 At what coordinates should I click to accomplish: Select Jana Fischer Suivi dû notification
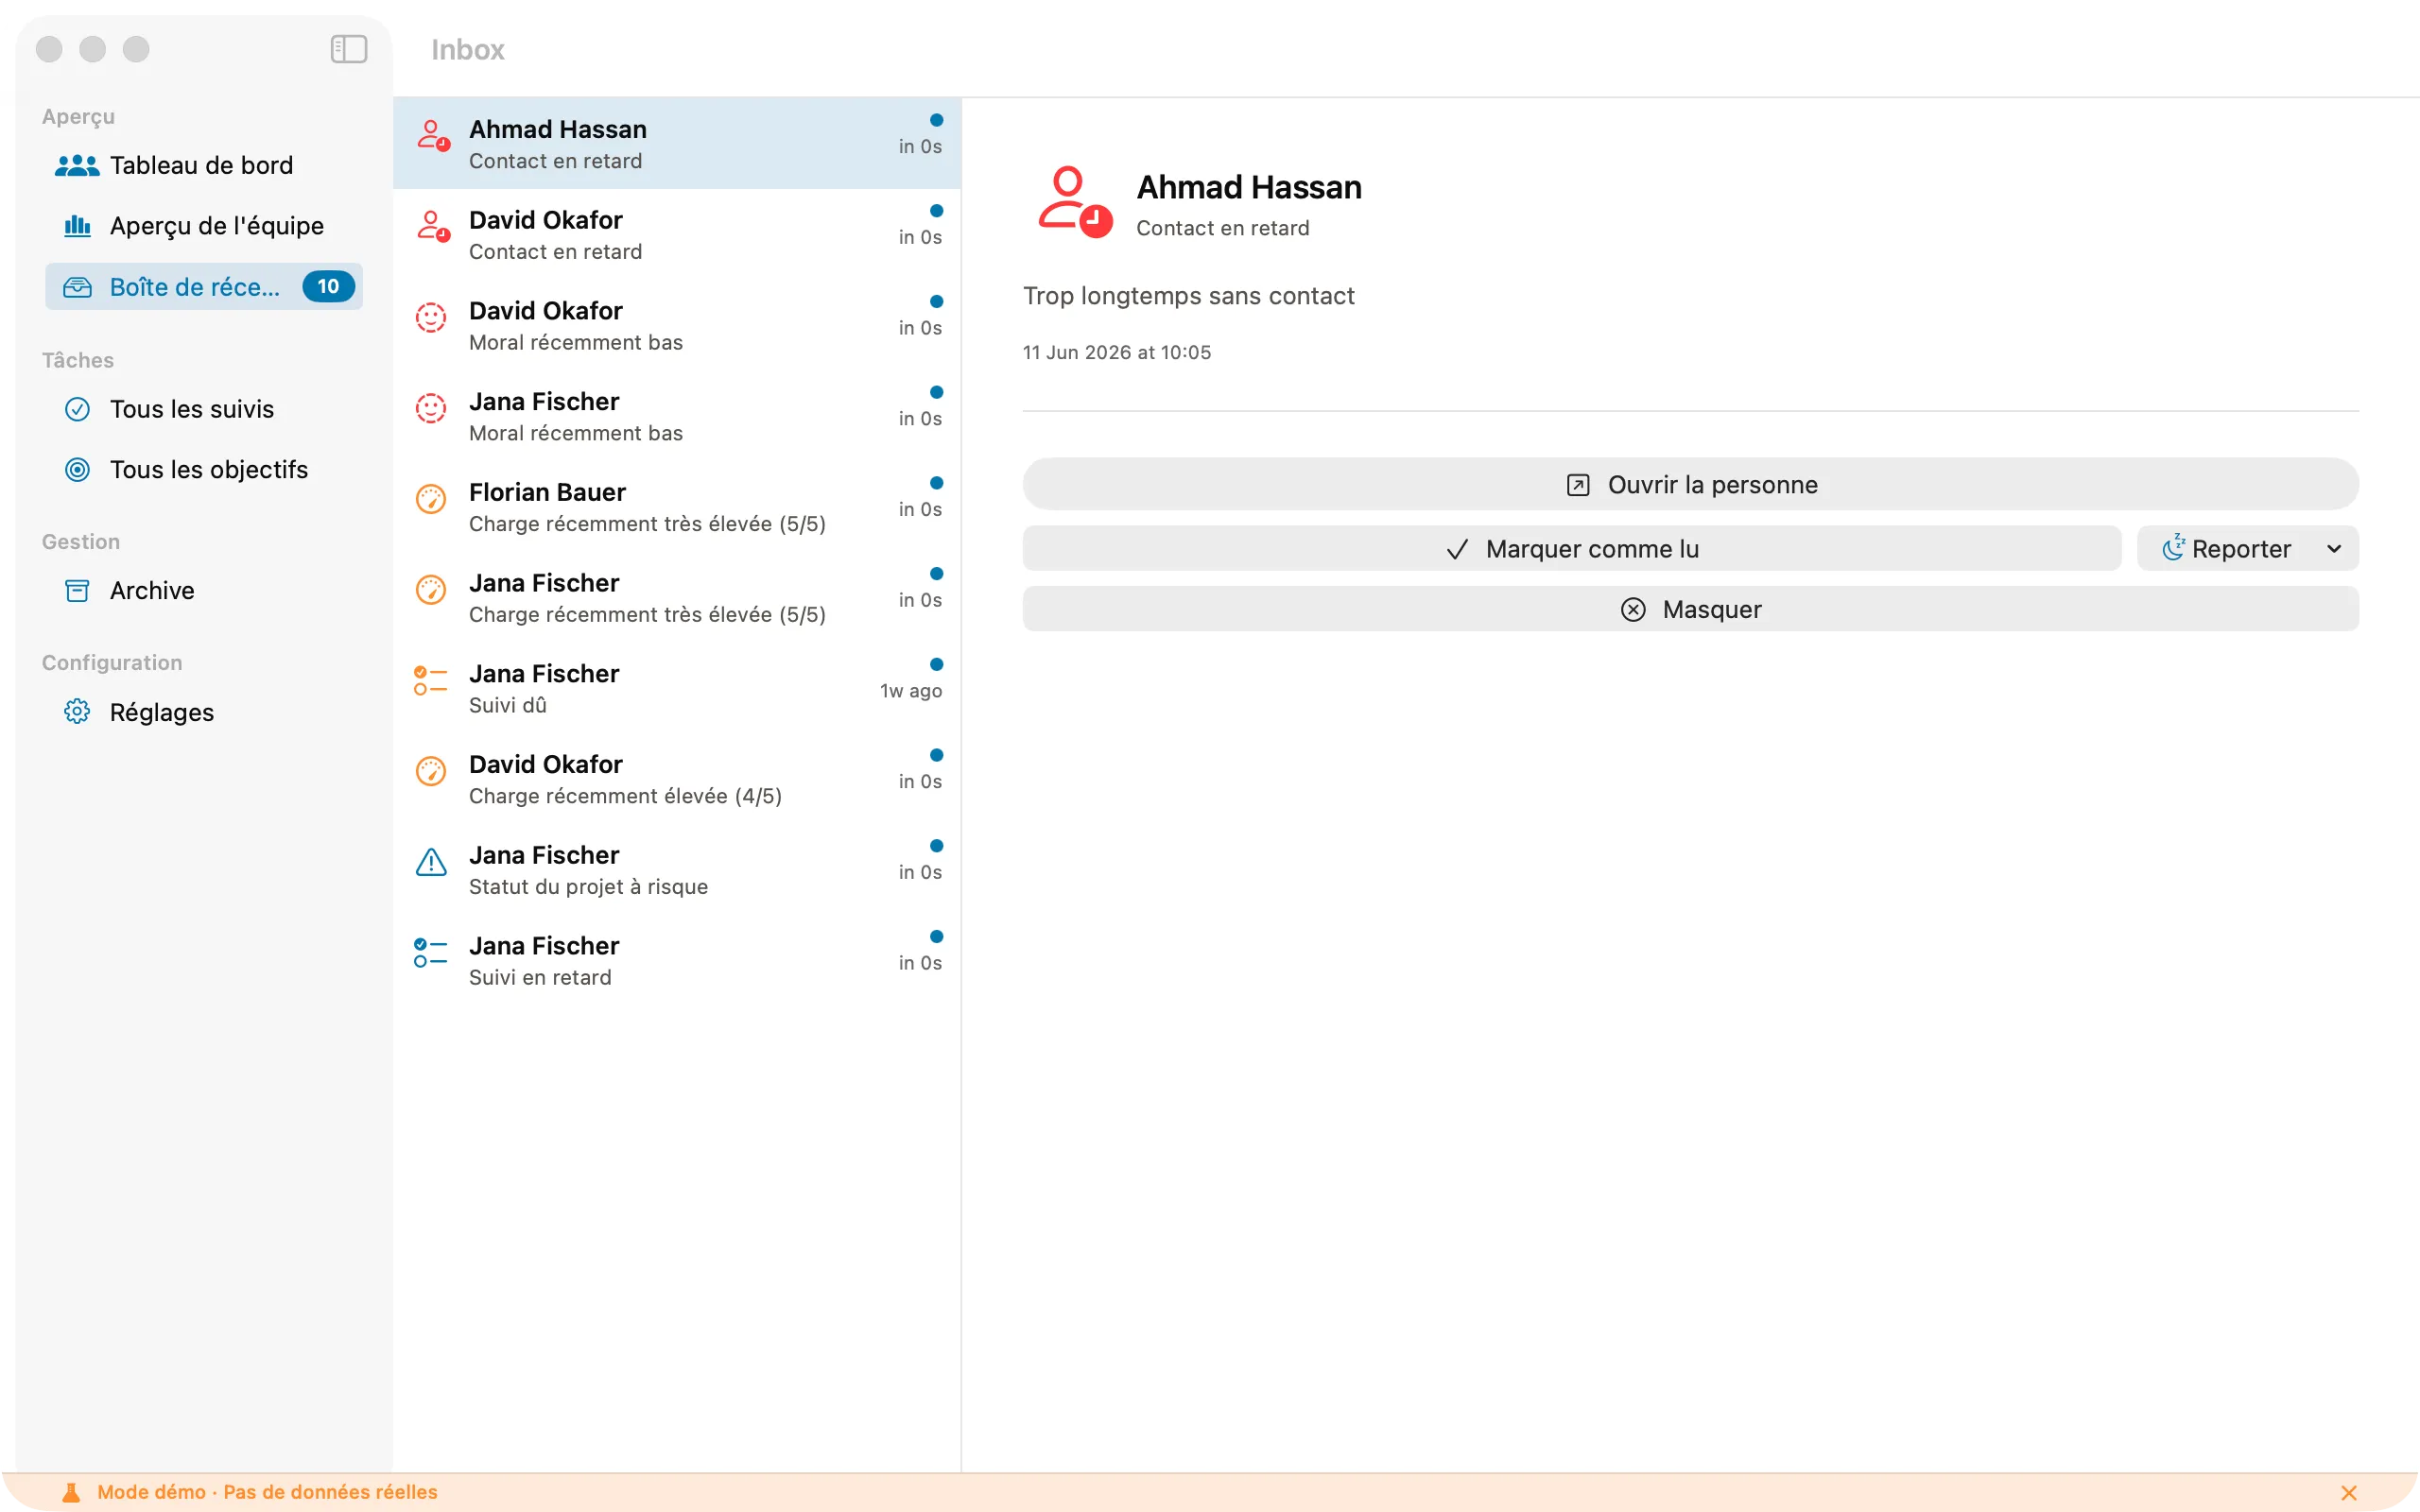[x=677, y=689]
